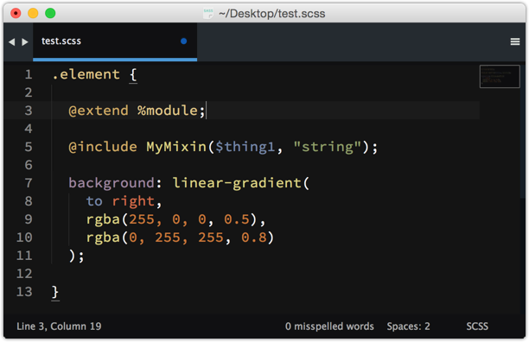
Task: Go to previous tab with left arrow
Action: [12, 41]
